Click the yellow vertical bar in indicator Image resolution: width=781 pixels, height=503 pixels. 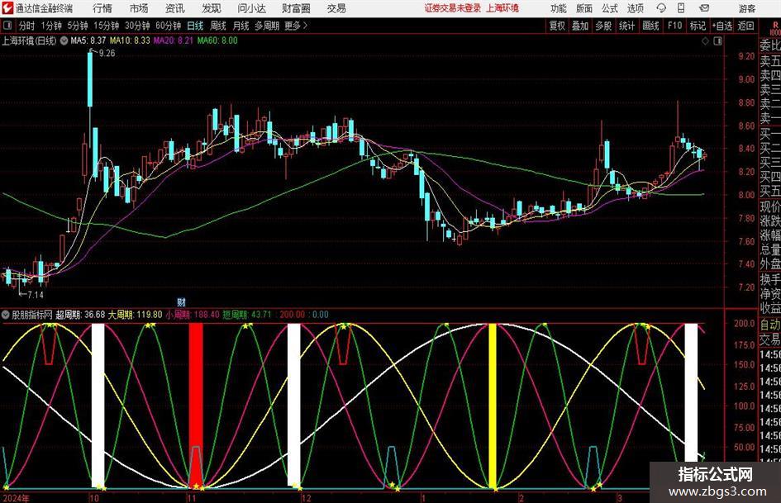click(x=492, y=406)
